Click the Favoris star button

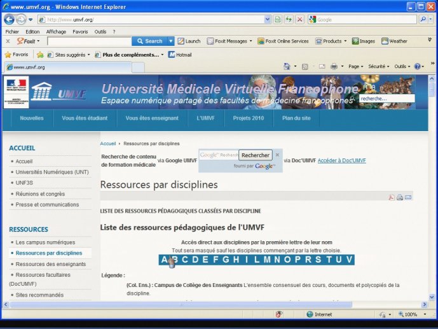click(17, 55)
